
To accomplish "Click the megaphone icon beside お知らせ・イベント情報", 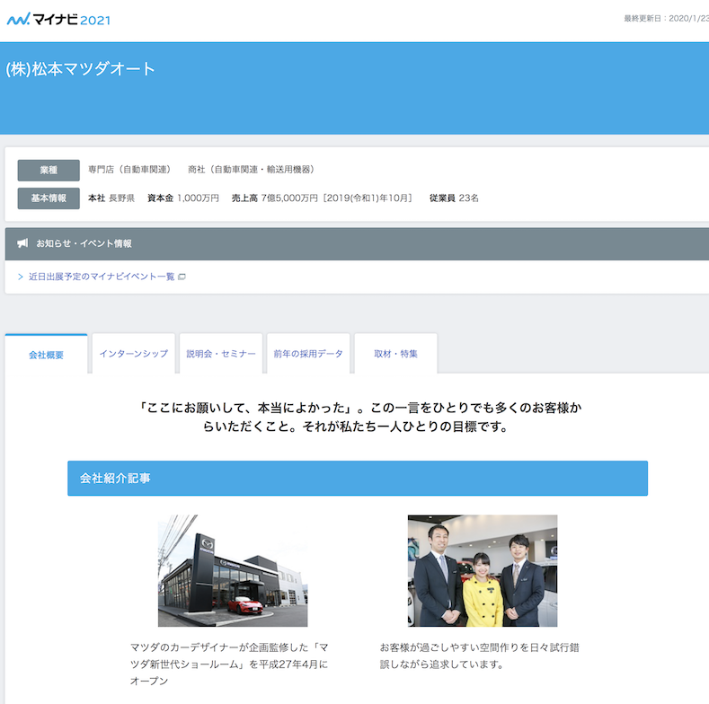I will click(x=22, y=243).
